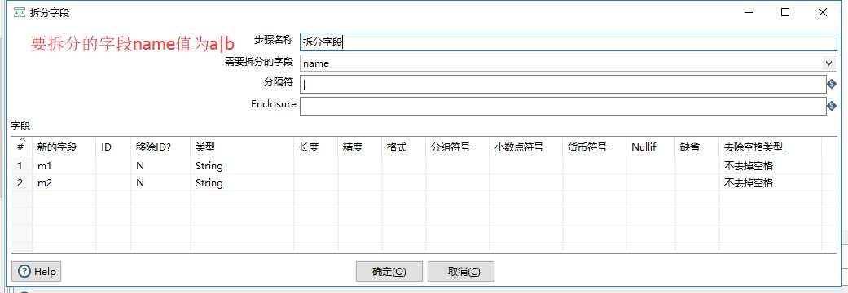Image resolution: width=848 pixels, height=293 pixels.
Task: Click 移除ID? value N in row m2
Action: pos(160,183)
